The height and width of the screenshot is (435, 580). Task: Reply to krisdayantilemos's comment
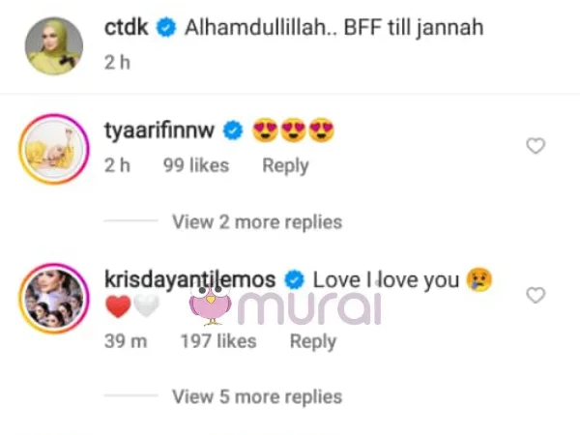313,341
